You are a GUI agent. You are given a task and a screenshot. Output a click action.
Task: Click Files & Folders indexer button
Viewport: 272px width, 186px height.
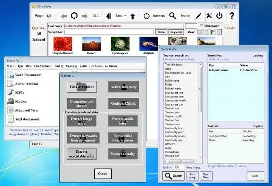82,87
